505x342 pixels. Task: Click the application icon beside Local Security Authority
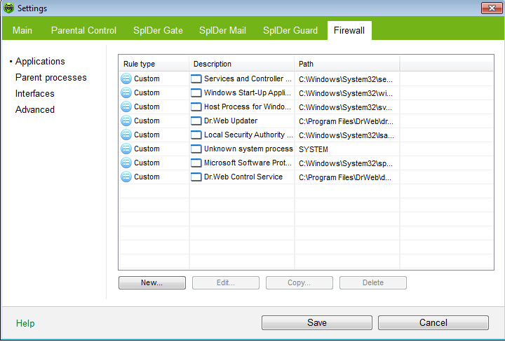coord(196,135)
